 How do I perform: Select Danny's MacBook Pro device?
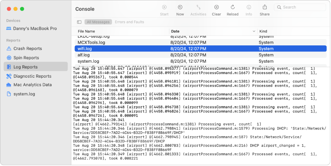36,28
